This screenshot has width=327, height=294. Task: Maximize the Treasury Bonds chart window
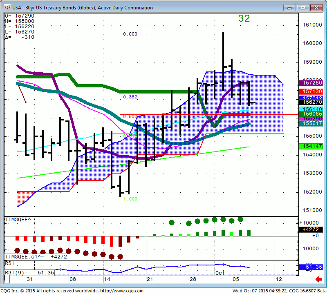pos(303,8)
